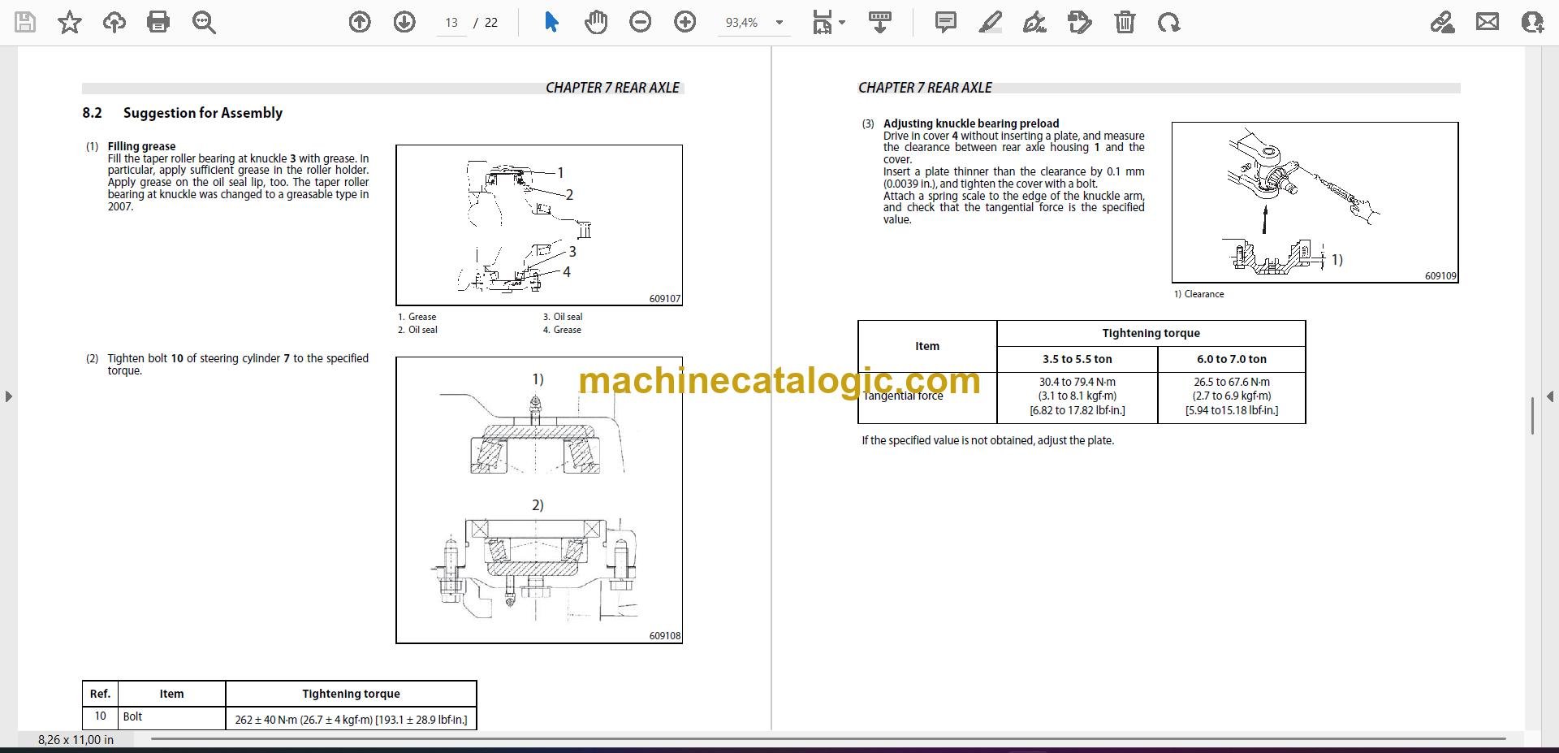1559x753 pixels.
Task: Select the highlight pen tool
Action: [x=991, y=22]
